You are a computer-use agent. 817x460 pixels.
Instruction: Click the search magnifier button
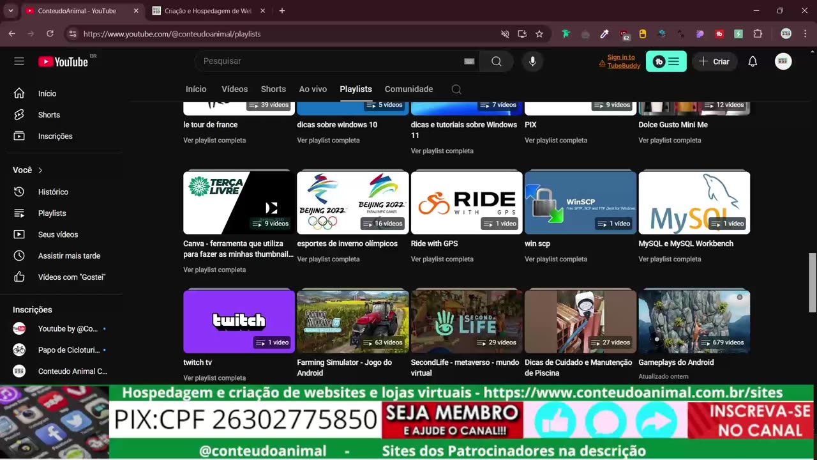click(x=497, y=61)
